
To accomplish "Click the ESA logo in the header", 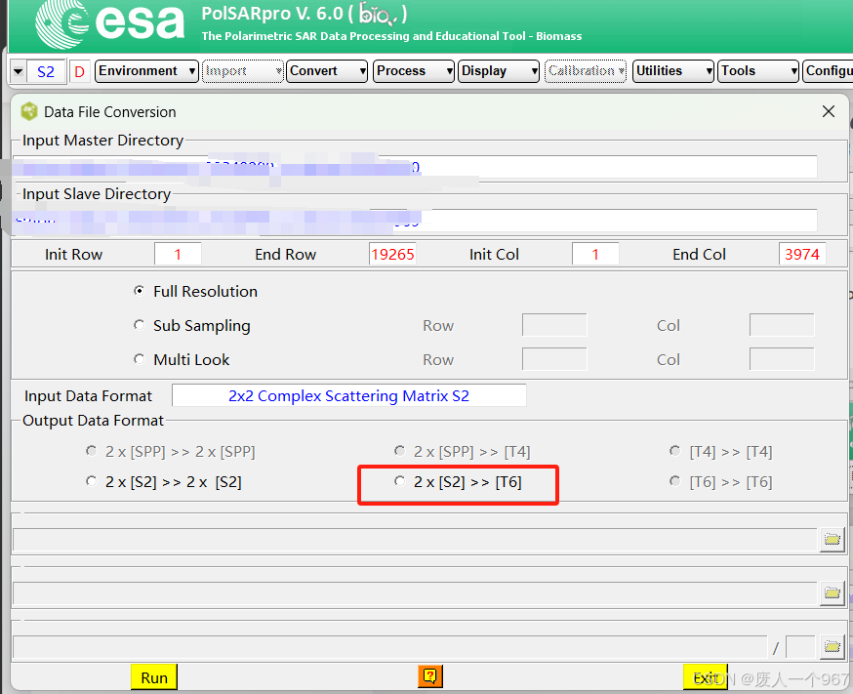I will [x=109, y=24].
